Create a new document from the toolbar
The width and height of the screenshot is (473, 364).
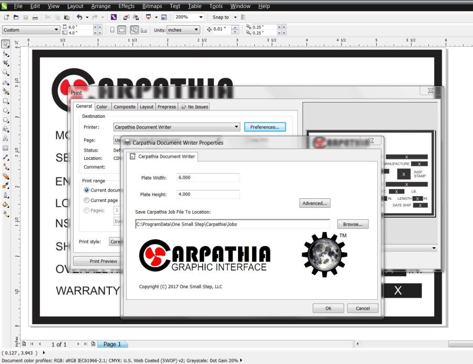point(7,17)
